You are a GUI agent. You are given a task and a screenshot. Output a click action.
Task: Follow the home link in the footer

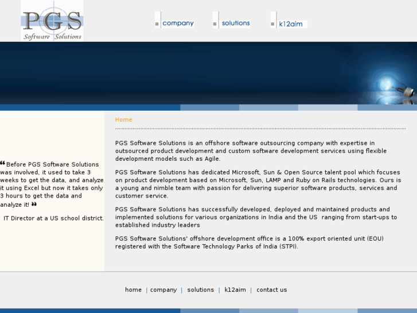tap(133, 289)
